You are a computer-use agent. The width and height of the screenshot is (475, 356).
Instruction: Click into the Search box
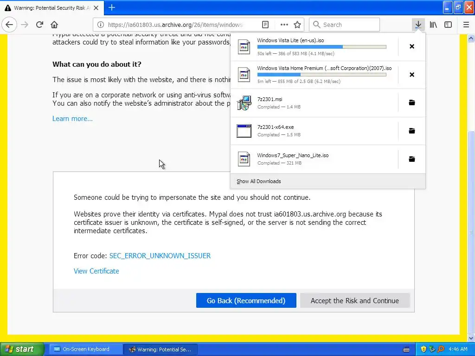click(345, 25)
